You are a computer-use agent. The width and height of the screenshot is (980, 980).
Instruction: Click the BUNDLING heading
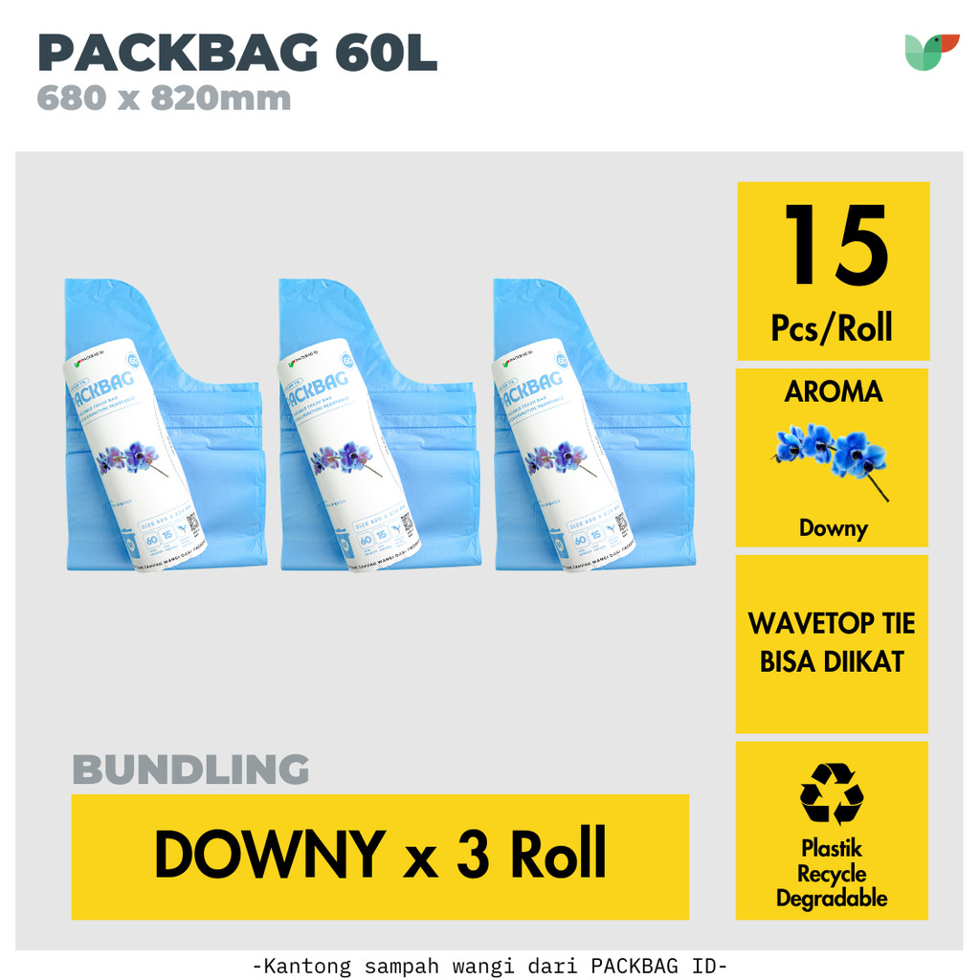tap(190, 768)
